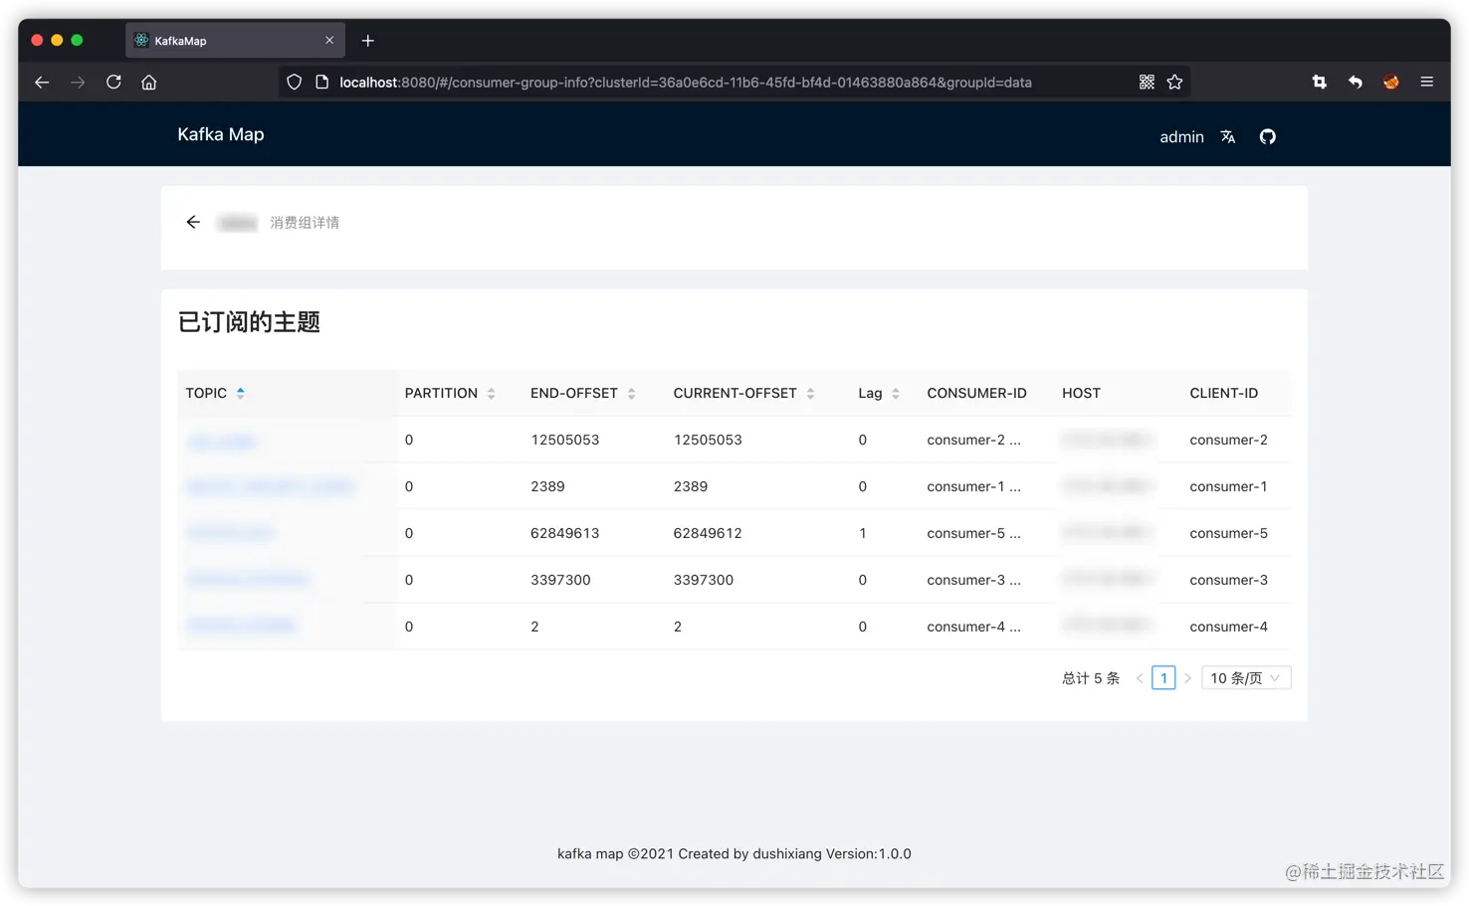Open the QR code icon in address bar

(x=1147, y=83)
